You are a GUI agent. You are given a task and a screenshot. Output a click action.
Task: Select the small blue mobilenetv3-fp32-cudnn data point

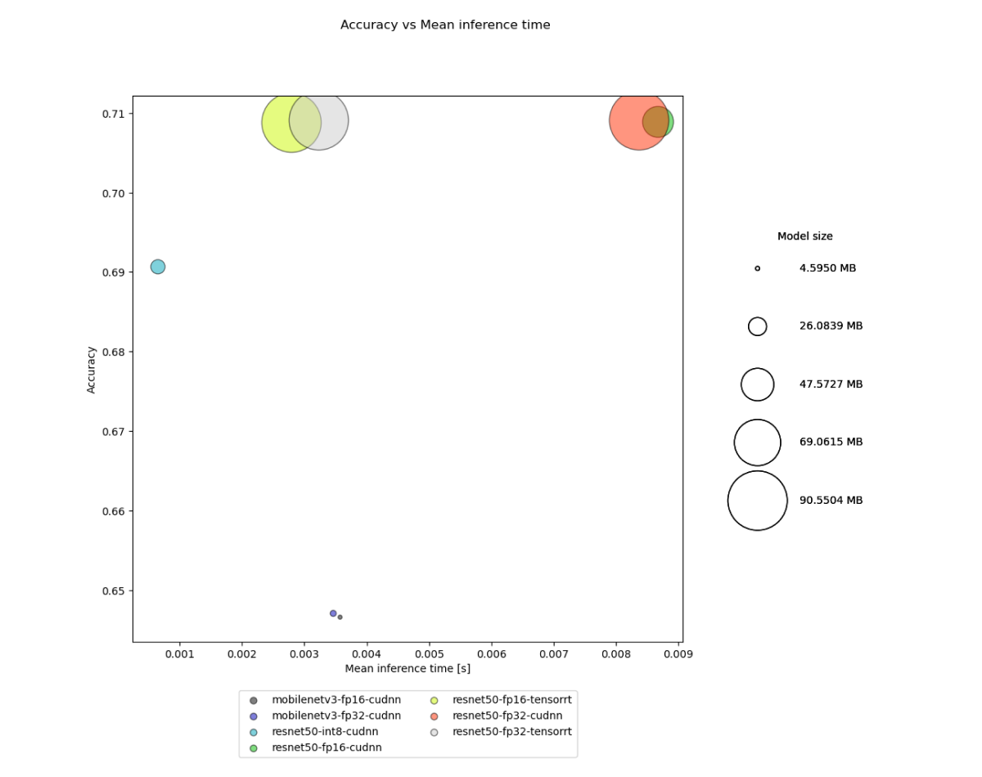(333, 613)
